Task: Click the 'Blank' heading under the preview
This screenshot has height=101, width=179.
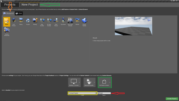Action: pyautogui.click(x=95, y=38)
